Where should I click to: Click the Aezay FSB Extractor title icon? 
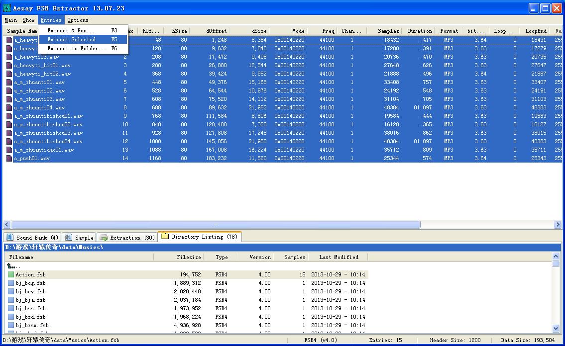tap(7, 8)
